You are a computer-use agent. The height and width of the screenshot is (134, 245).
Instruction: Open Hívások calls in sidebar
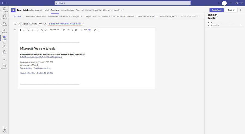pyautogui.click(x=4, y=45)
